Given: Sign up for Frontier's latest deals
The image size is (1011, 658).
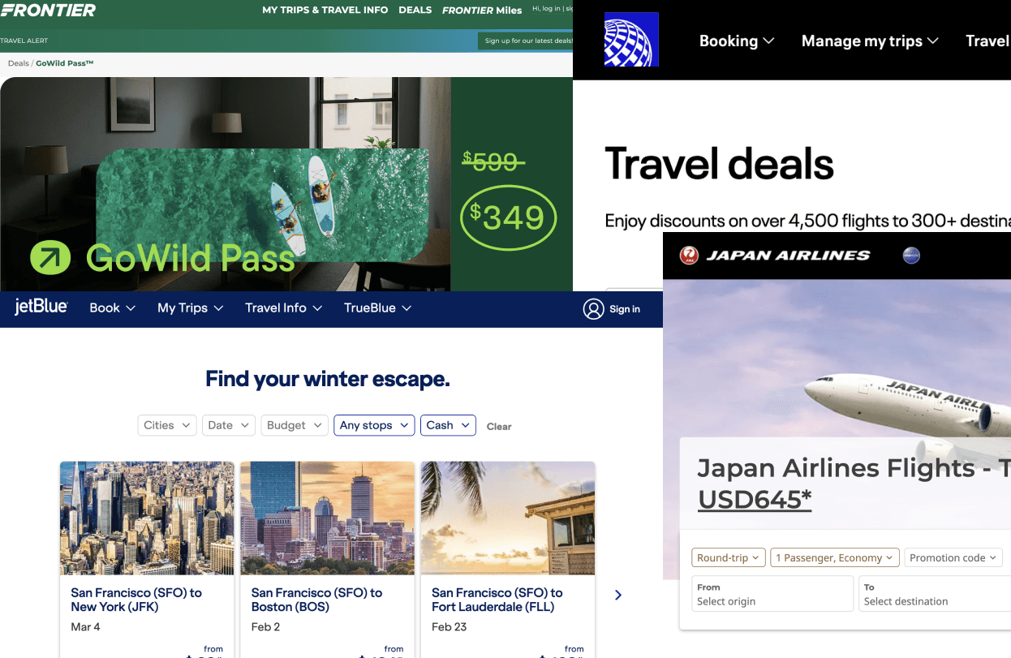Looking at the screenshot, I should click(526, 41).
